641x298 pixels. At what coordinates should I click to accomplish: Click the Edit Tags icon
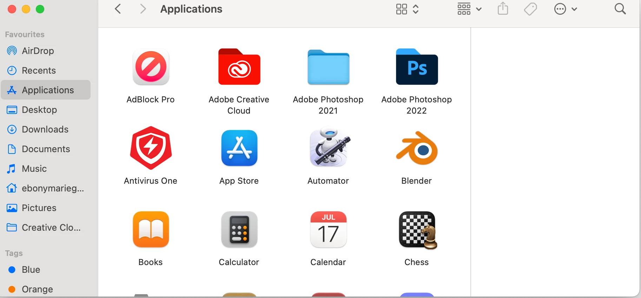(530, 9)
